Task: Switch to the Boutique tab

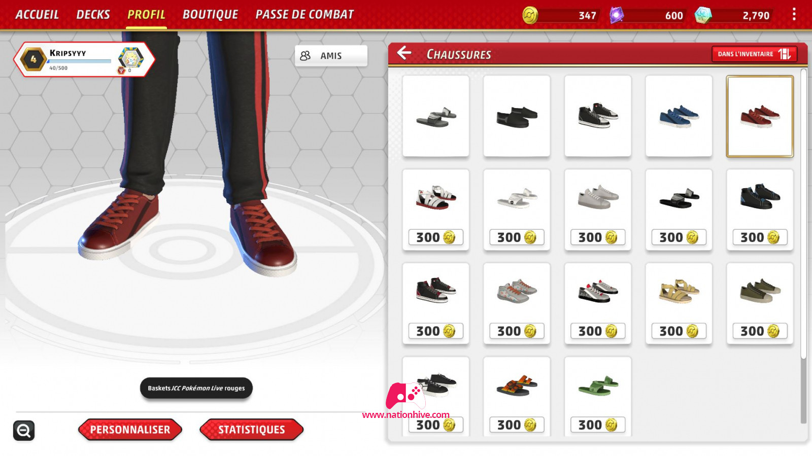Action: point(210,15)
